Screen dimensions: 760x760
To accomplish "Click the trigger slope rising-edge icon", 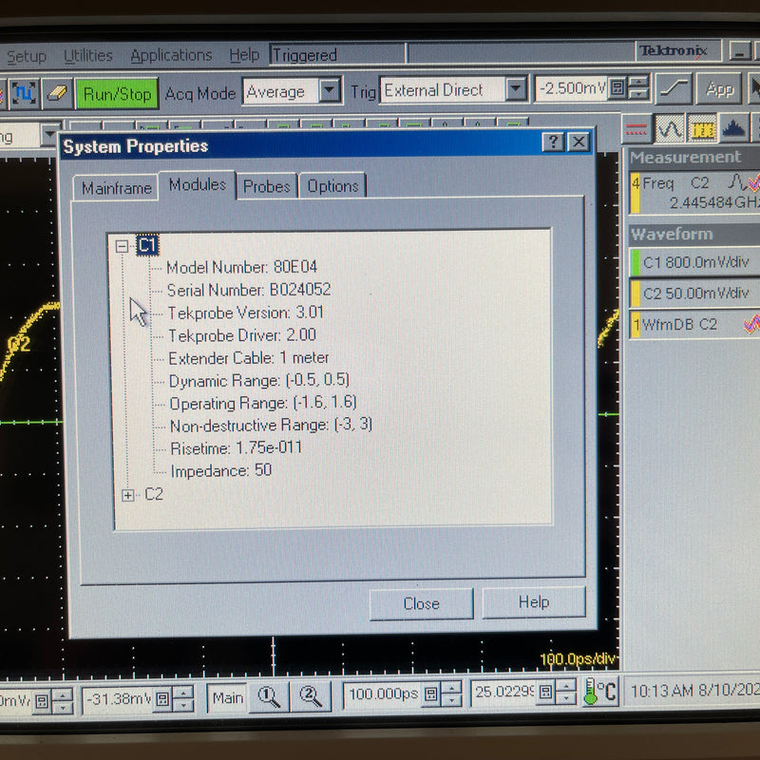I will click(674, 88).
